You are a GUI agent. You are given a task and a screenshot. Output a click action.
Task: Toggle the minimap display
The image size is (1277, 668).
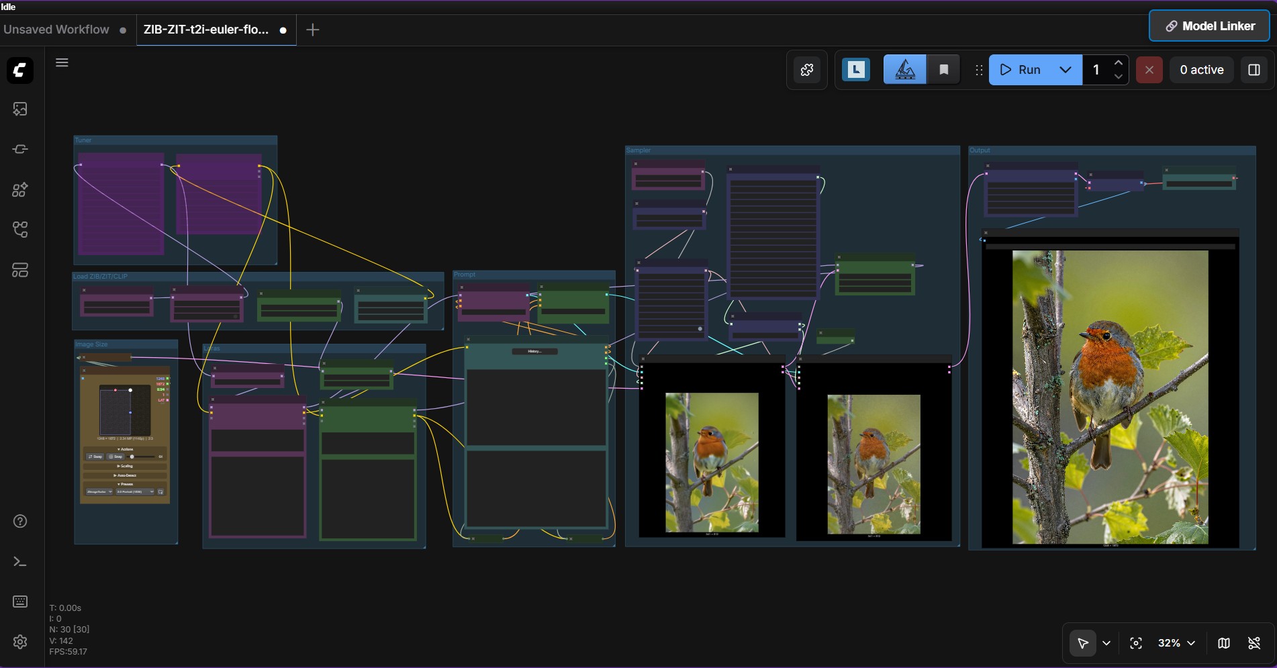tap(1224, 643)
